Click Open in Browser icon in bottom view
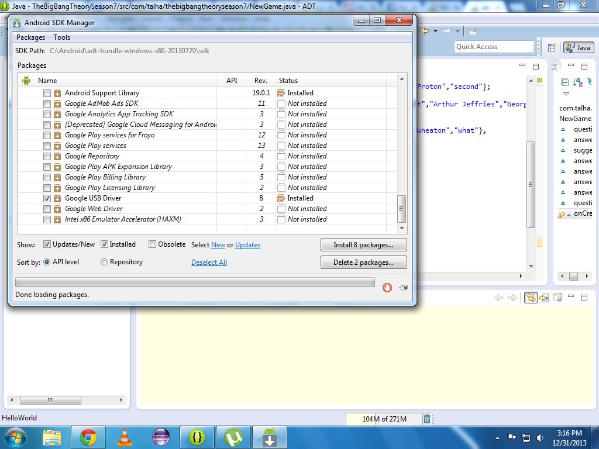This screenshot has height=449, width=599. pyautogui.click(x=557, y=298)
